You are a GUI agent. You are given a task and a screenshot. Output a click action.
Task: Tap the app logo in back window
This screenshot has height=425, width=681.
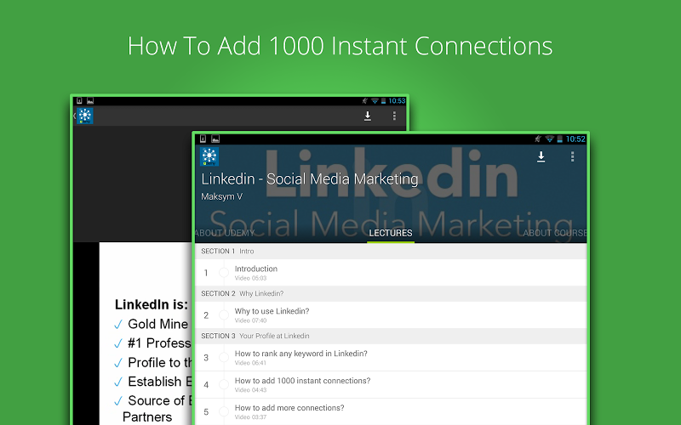point(84,116)
